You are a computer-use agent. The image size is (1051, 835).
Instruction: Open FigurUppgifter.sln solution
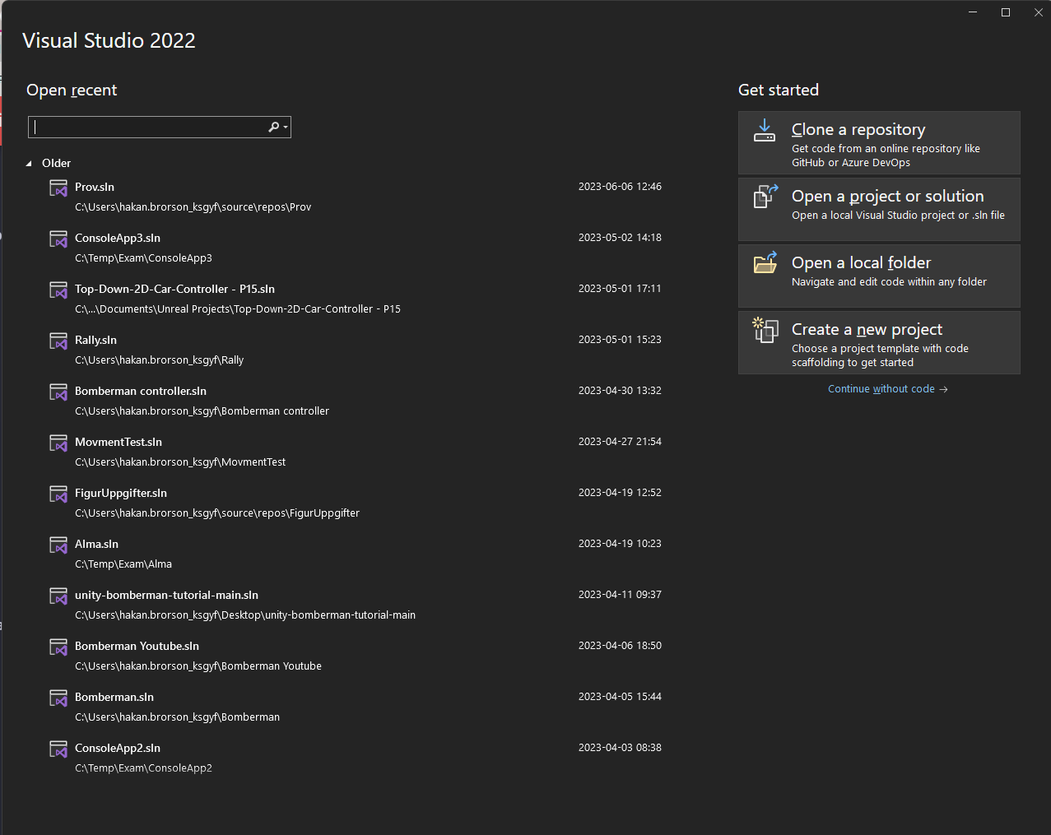pos(356,503)
